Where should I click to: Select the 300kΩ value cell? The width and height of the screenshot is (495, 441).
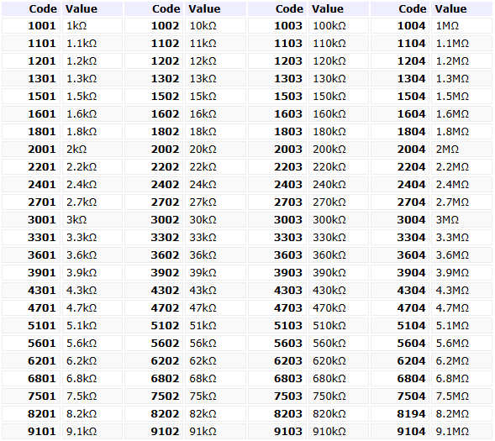(339, 220)
